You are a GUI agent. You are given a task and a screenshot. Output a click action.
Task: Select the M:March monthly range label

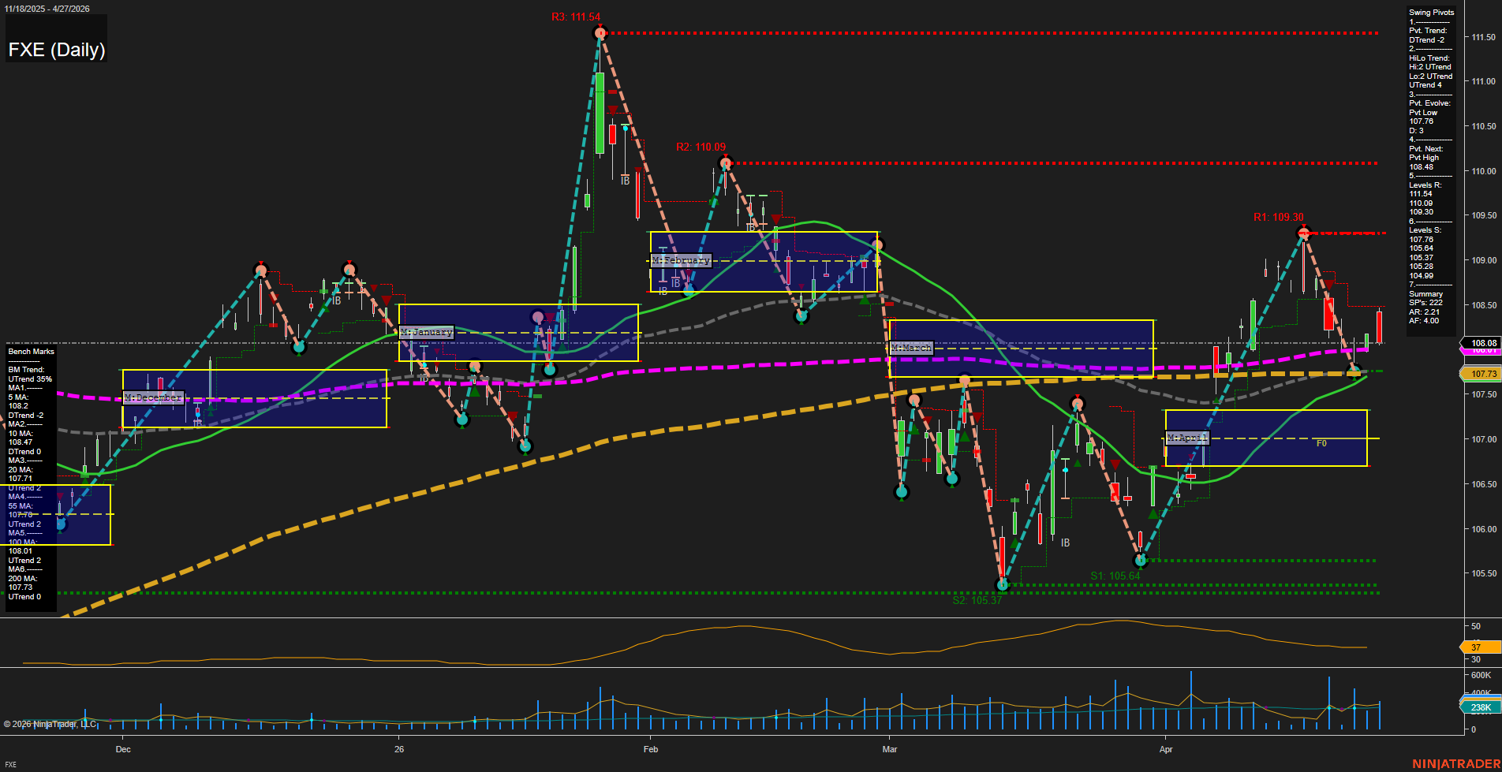pyautogui.click(x=911, y=348)
